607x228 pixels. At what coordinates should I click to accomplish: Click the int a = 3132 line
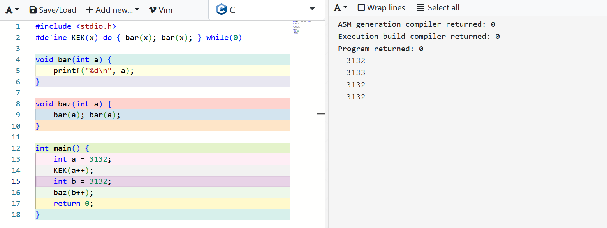tap(162, 159)
